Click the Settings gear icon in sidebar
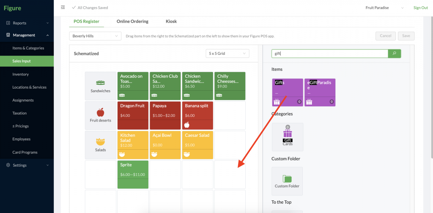This screenshot has width=433, height=213. pyautogui.click(x=8, y=165)
